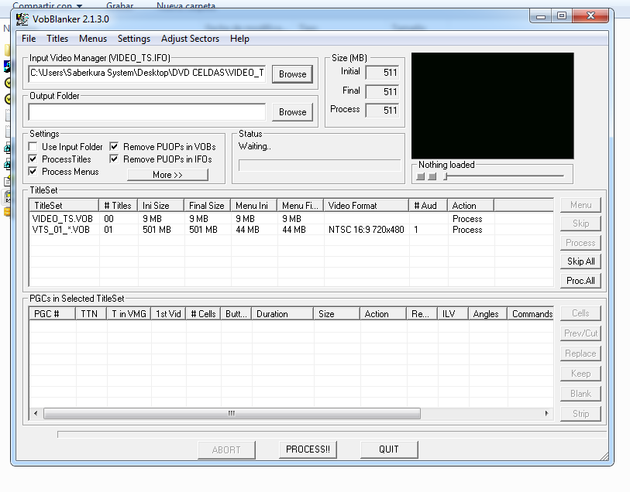Maximize the VobBlanker window
The width and height of the screenshot is (630, 492).
(x=562, y=16)
